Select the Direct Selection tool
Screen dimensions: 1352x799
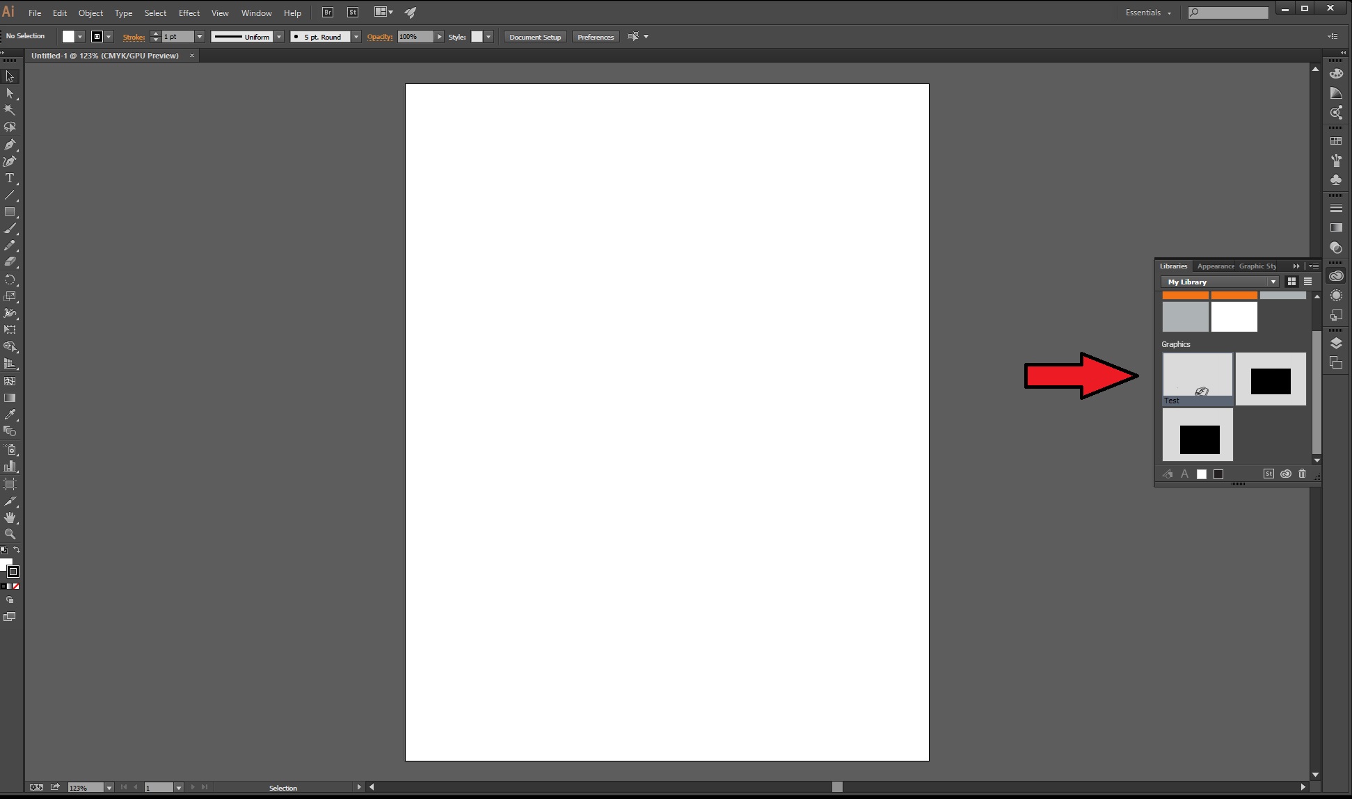pos(10,93)
